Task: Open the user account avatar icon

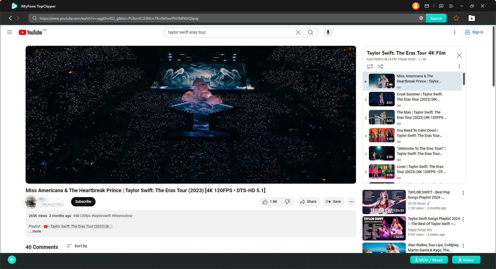Action: click(x=416, y=6)
